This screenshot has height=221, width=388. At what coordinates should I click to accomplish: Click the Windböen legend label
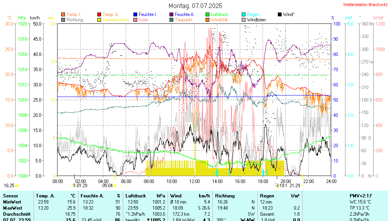(x=256, y=20)
